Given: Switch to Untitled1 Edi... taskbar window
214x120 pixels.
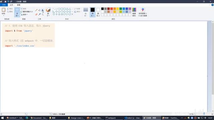Looking at the screenshot, I should click(15, 118).
